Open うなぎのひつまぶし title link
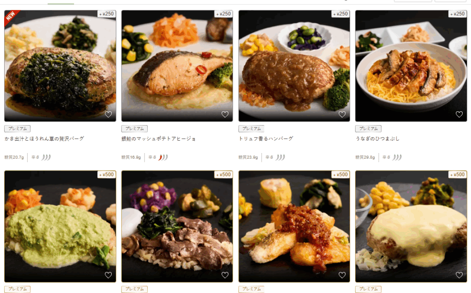Screen dimensions: 471x293 pos(377,138)
